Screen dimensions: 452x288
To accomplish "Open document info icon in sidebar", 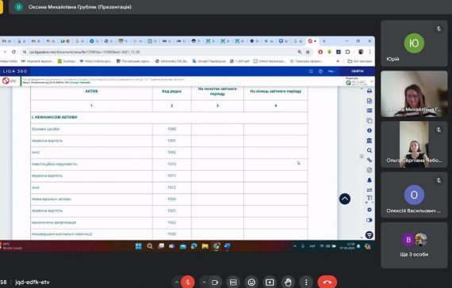I will click(370, 131).
